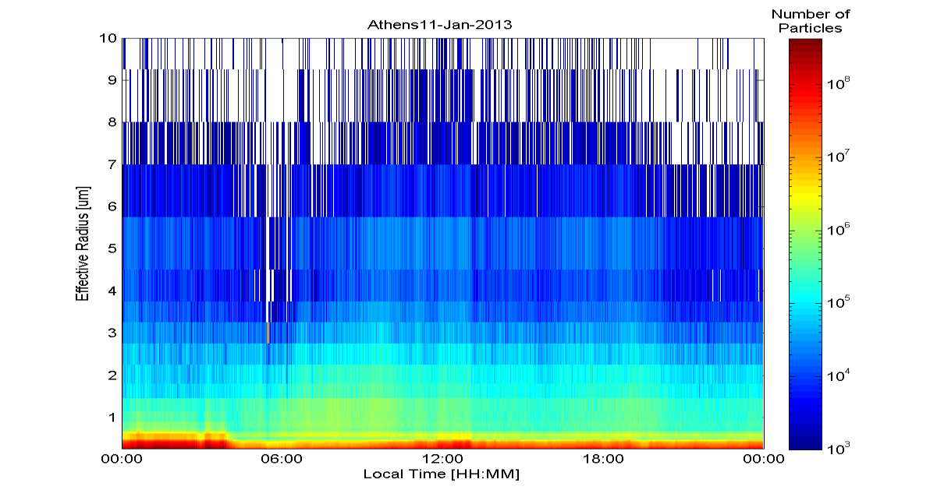
Task: Click the y-axis tick label 3
Action: tap(112, 333)
